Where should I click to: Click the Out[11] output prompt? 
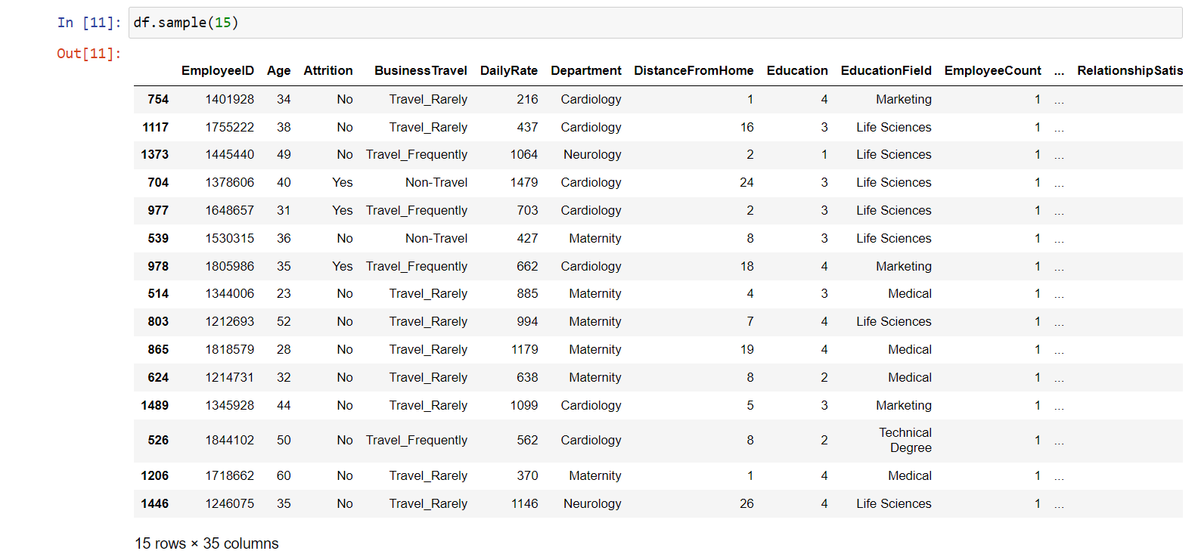coord(89,54)
